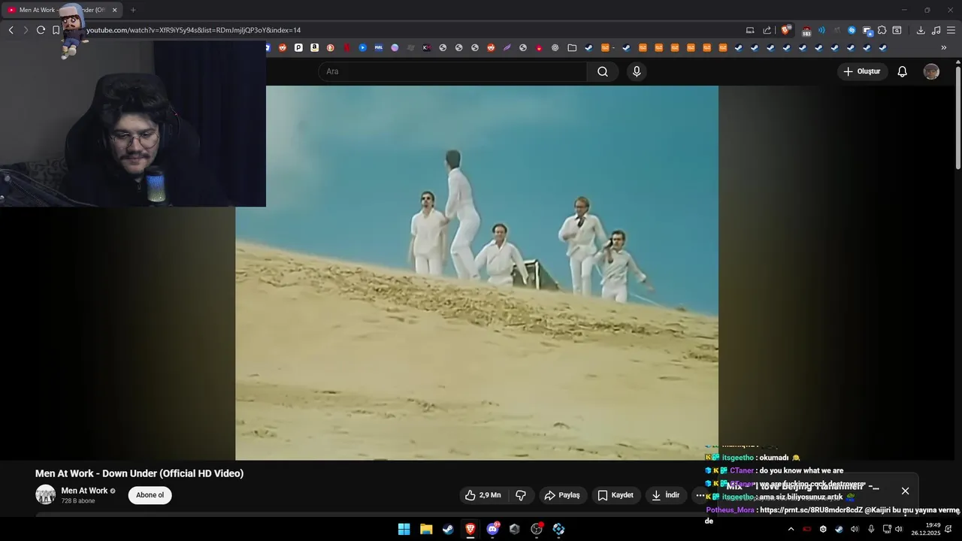Screen dimensions: 962x541
Task: Click the extension icon with the 183 badge
Action: [x=806, y=31]
